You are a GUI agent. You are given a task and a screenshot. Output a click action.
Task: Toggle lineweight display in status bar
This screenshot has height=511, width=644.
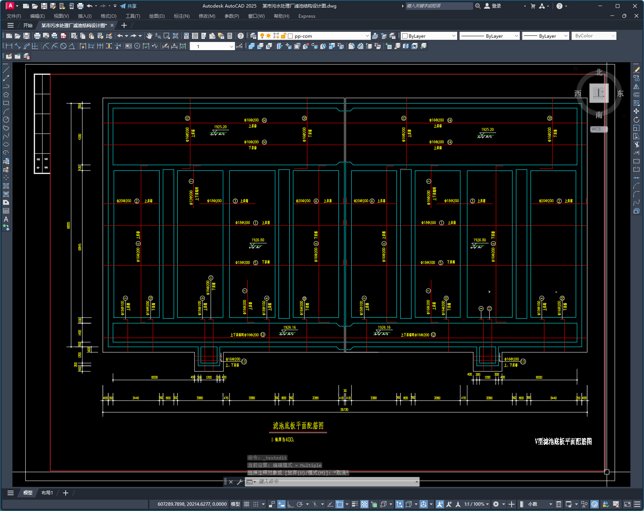355,504
